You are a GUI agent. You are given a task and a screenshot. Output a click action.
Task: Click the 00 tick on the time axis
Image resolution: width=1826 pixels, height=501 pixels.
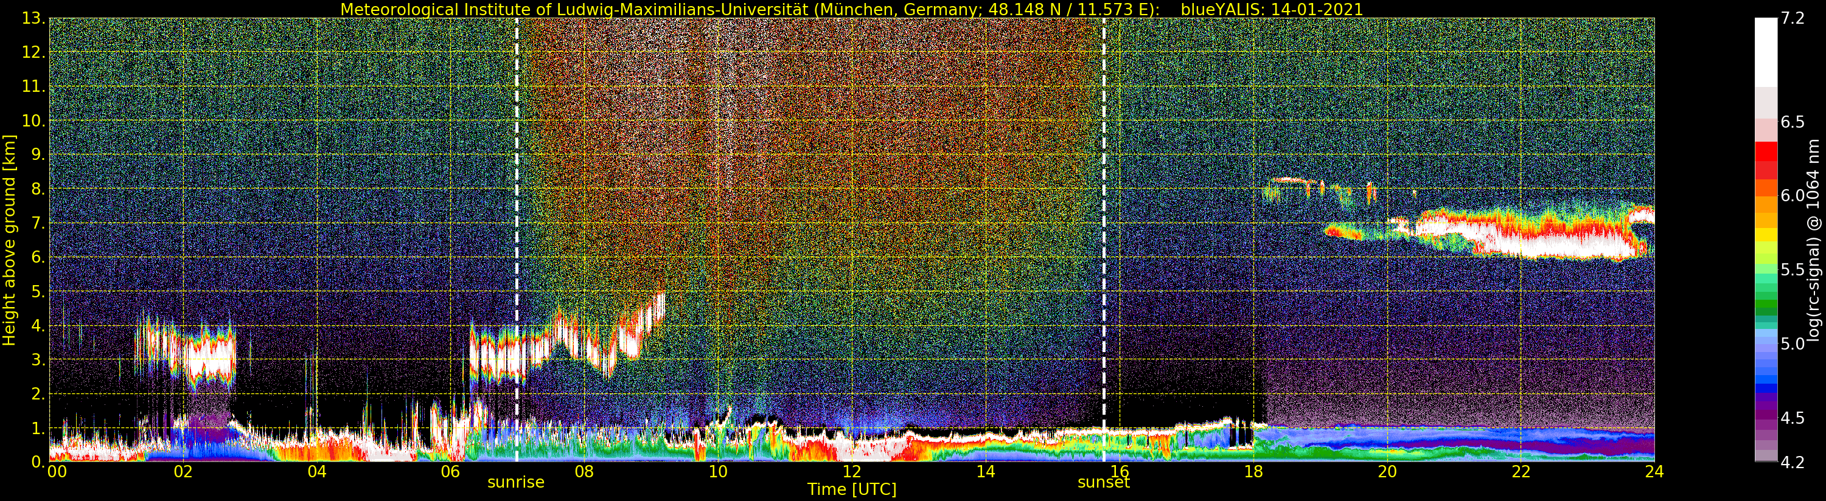(57, 472)
